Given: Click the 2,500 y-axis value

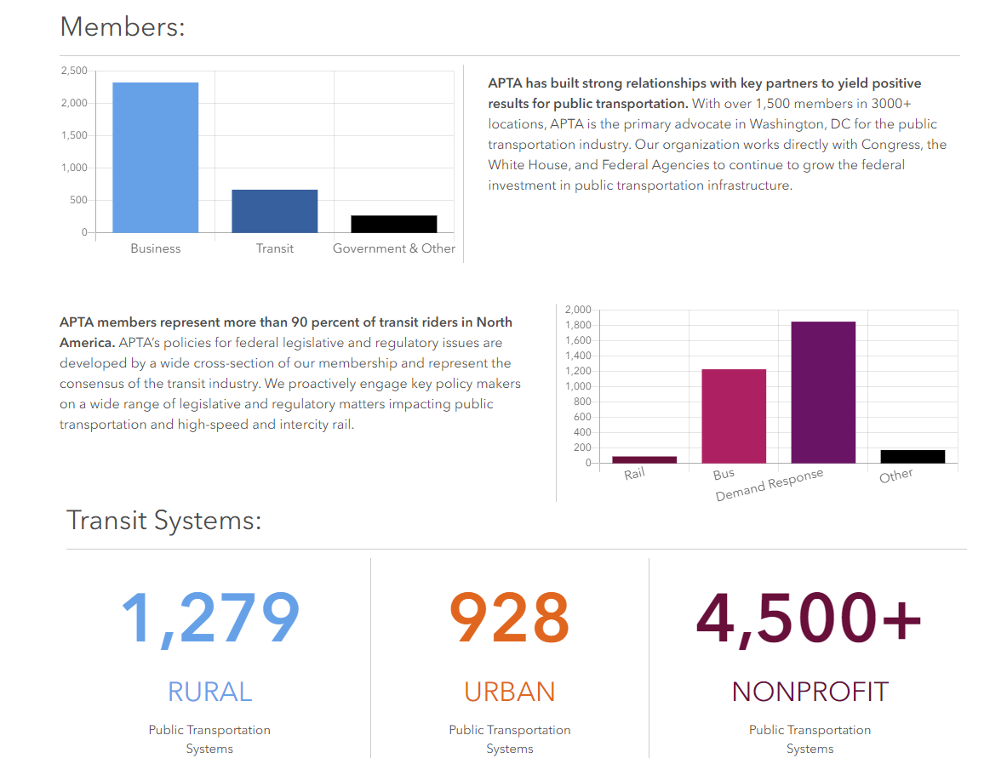Looking at the screenshot, I should (74, 71).
